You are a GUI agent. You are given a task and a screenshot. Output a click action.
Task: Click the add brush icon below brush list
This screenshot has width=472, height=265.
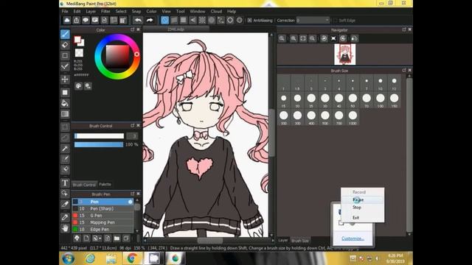tap(86, 239)
